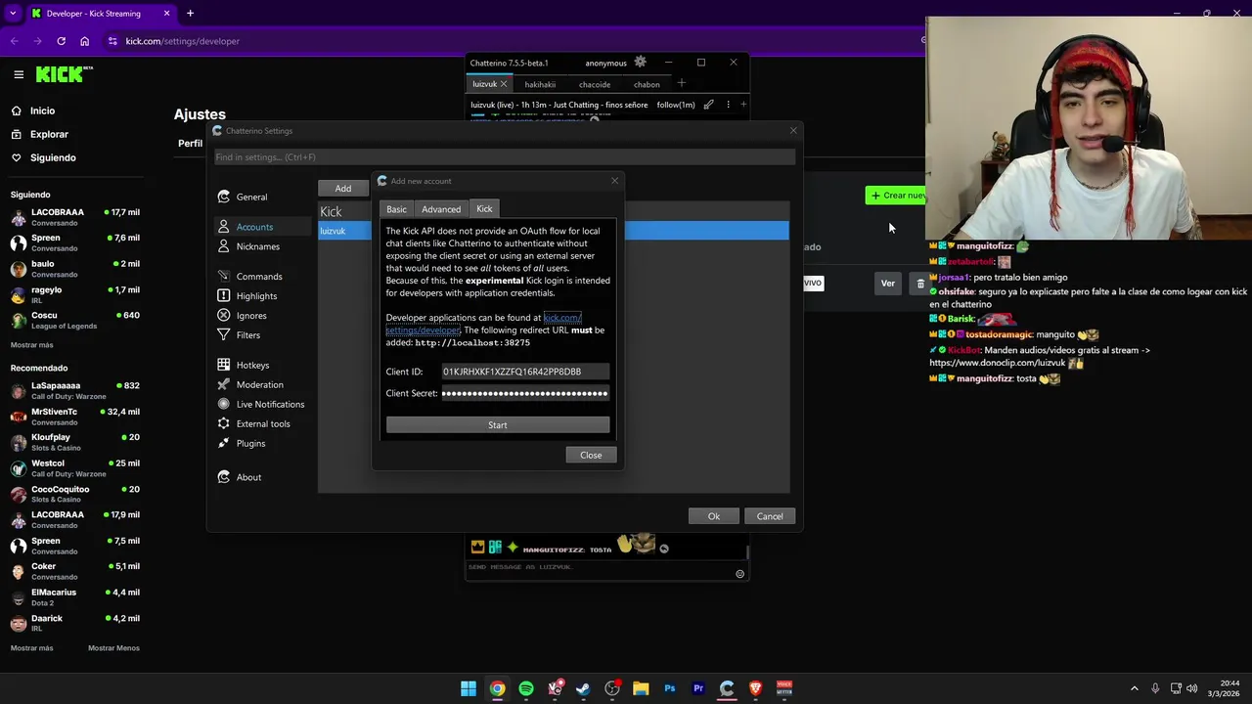The image size is (1252, 704).
Task: Click the Chatterino message input box
Action: click(599, 567)
